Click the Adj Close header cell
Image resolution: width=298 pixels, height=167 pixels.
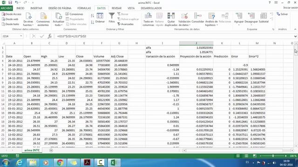(x=119, y=57)
